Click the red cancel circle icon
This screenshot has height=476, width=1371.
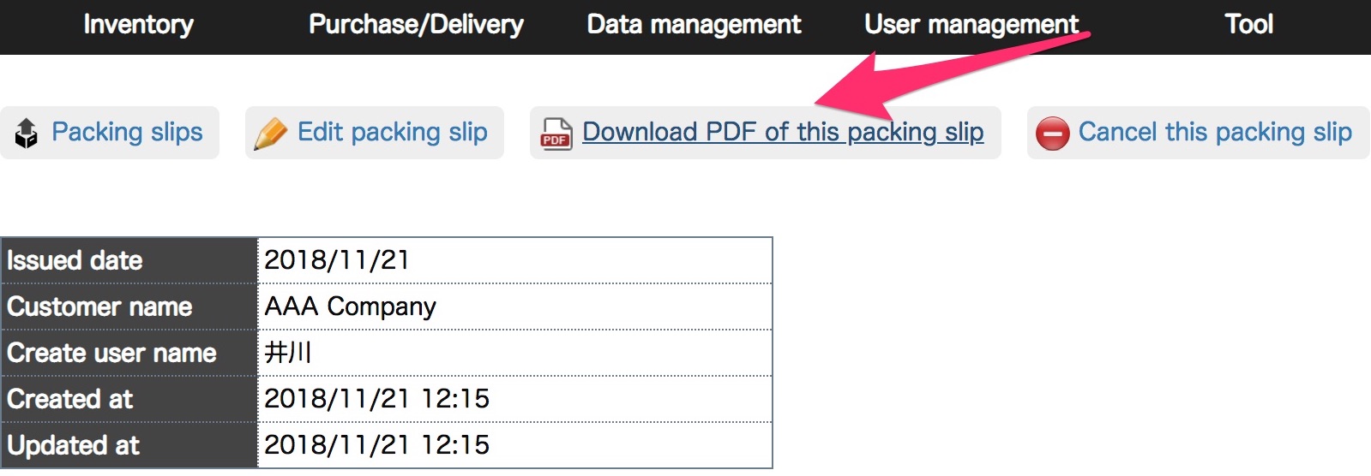[1052, 134]
